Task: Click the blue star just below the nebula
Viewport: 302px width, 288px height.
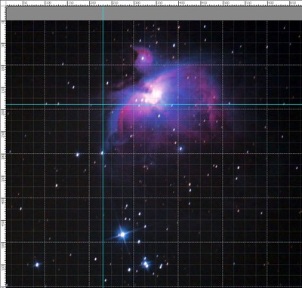Action: [180, 149]
